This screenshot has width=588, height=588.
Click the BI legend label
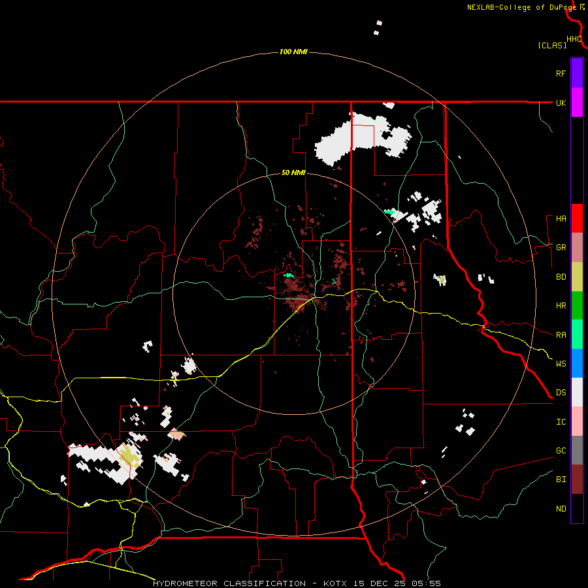[561, 480]
